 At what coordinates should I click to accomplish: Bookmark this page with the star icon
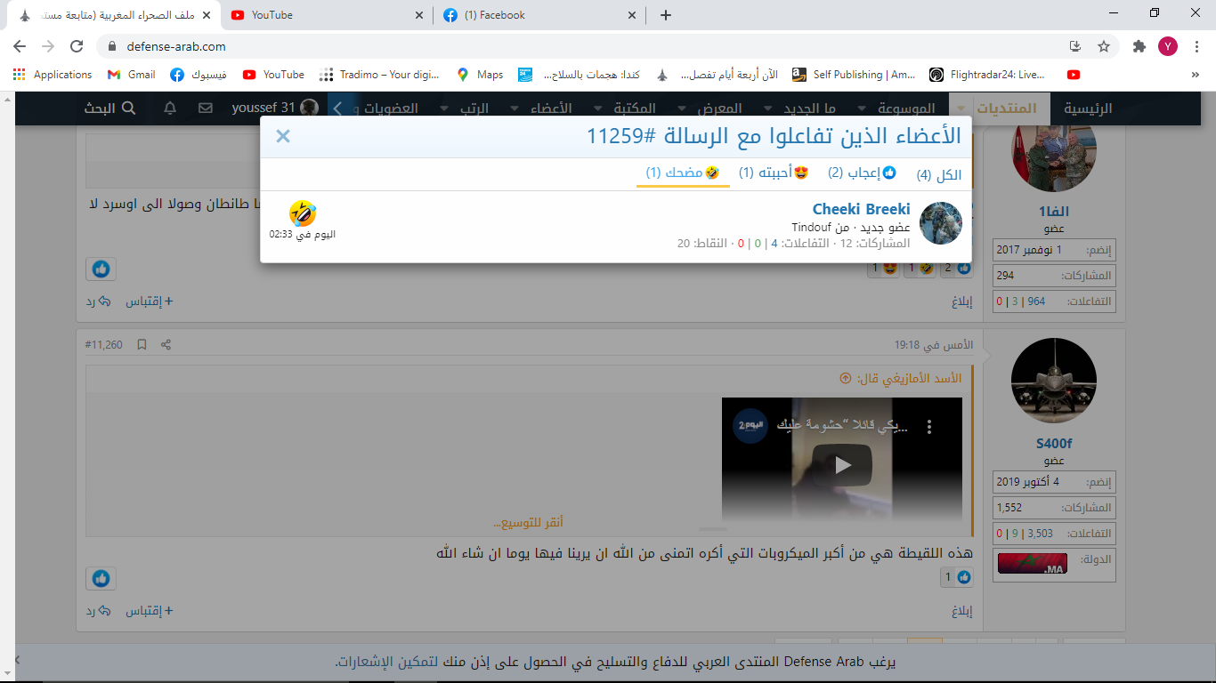[1104, 46]
